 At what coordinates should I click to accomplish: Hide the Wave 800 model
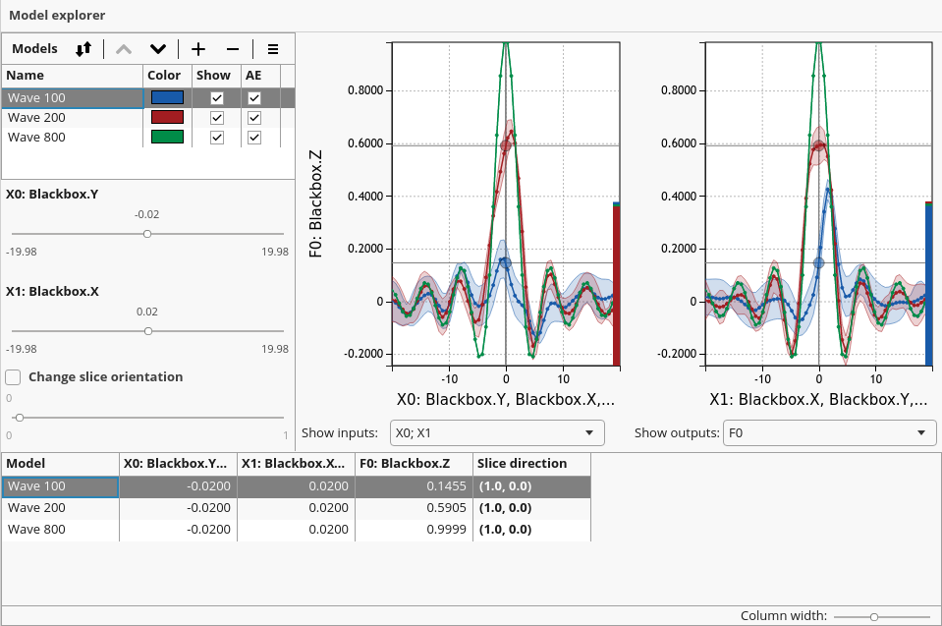pos(217,138)
